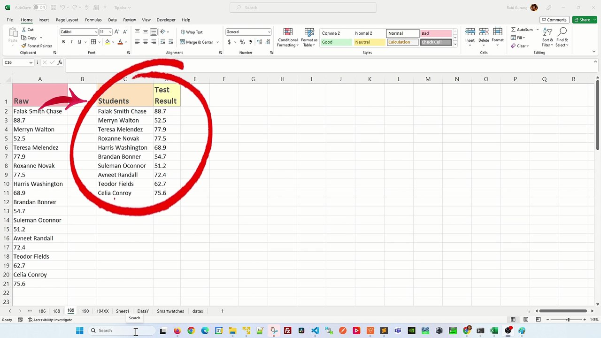
Task: Activate Format Painter
Action: pos(37,46)
